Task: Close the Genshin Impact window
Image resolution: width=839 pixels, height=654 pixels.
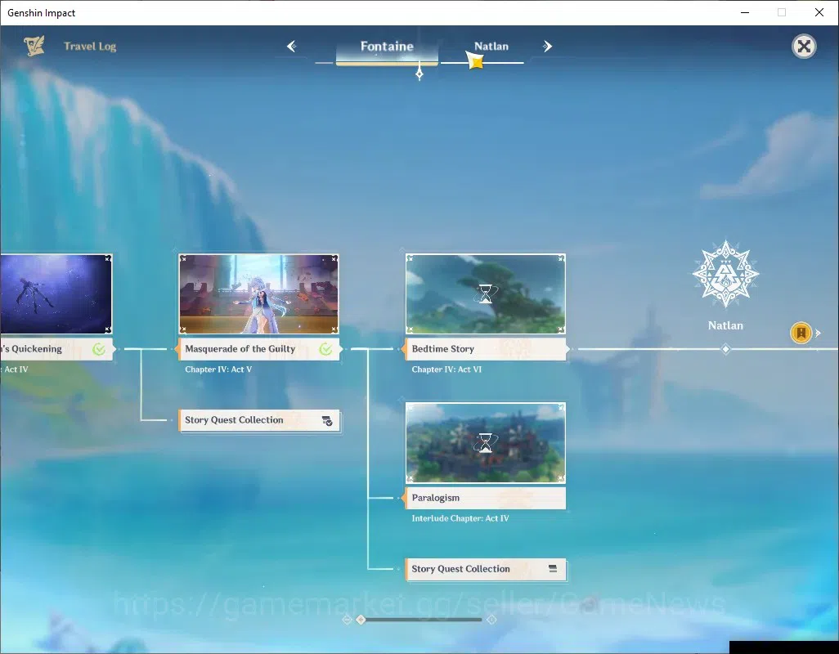Action: coord(819,12)
